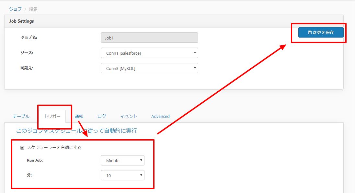Switch to the ログ tab
The width and height of the screenshot is (355, 193).
102,116
